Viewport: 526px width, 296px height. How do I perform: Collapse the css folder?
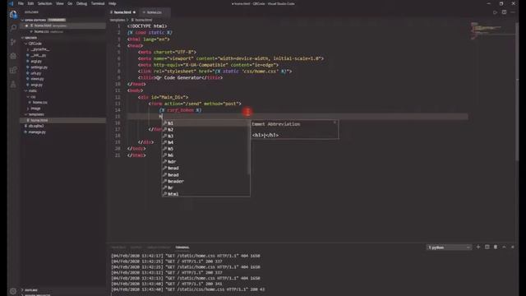28,97
